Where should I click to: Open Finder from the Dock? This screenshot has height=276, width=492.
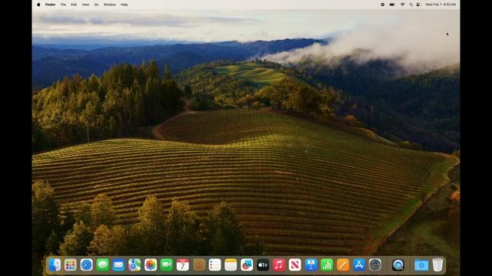coord(55,265)
